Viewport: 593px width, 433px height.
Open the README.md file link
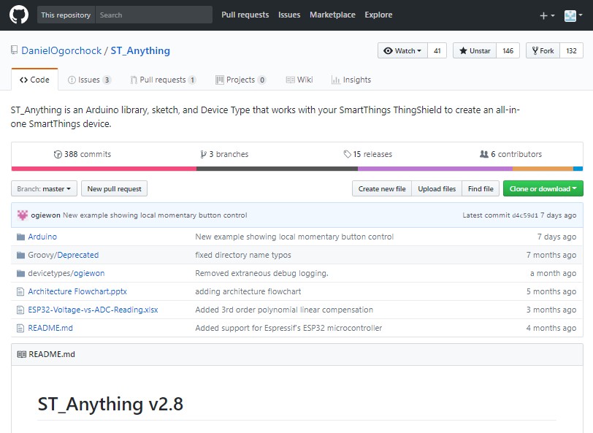point(50,329)
